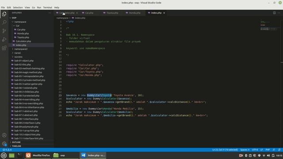Click the screen recorder tray icon
The width and height of the screenshot is (283, 159).
241,155
